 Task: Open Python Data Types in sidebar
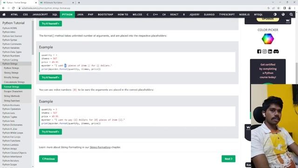coord(12,52)
